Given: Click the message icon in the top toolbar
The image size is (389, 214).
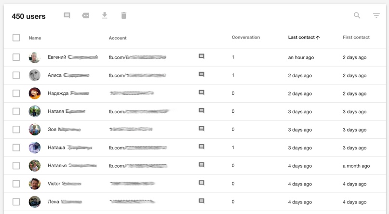Looking at the screenshot, I should click(67, 15).
